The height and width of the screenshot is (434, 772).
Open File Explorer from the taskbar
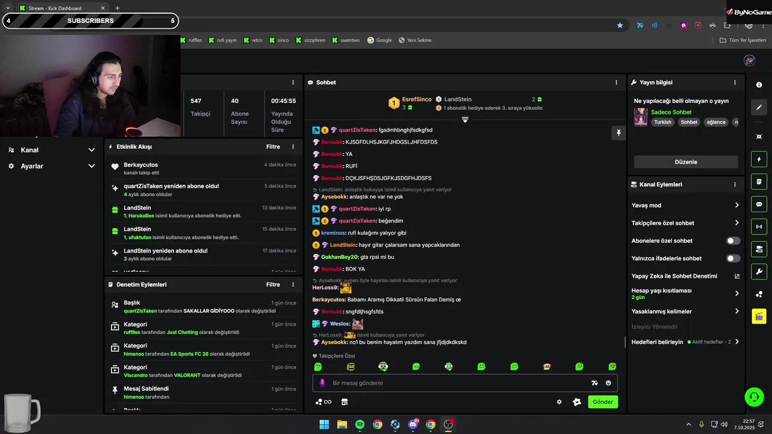342,424
